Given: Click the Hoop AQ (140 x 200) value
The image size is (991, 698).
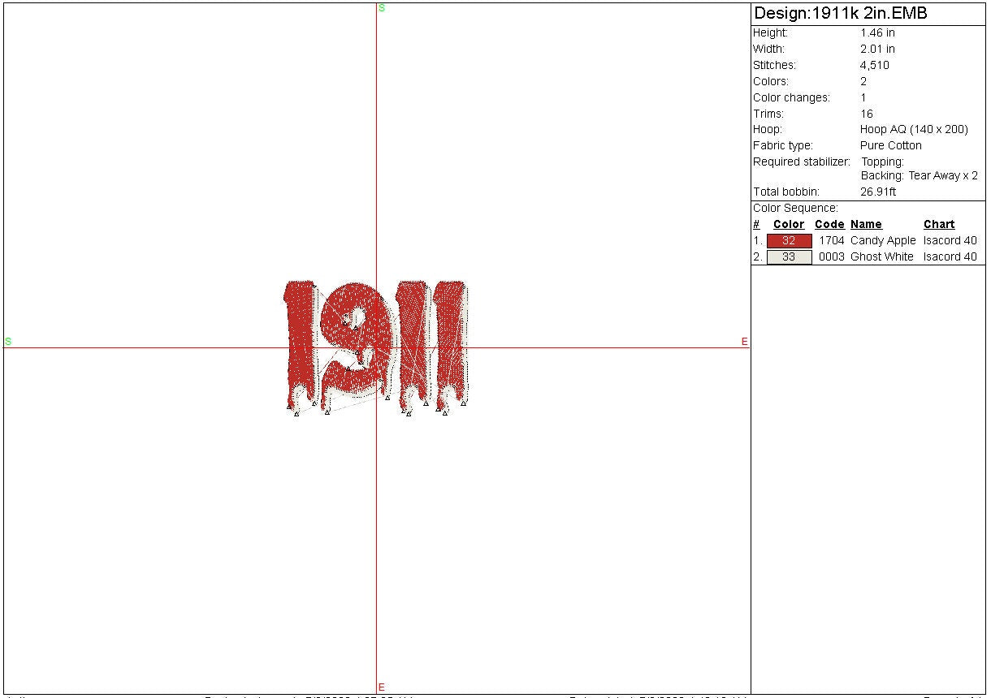Looking at the screenshot, I should coord(914,130).
